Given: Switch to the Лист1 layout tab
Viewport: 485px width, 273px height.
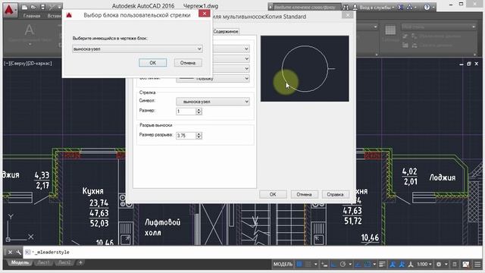Looking at the screenshot, I should click(43, 263).
